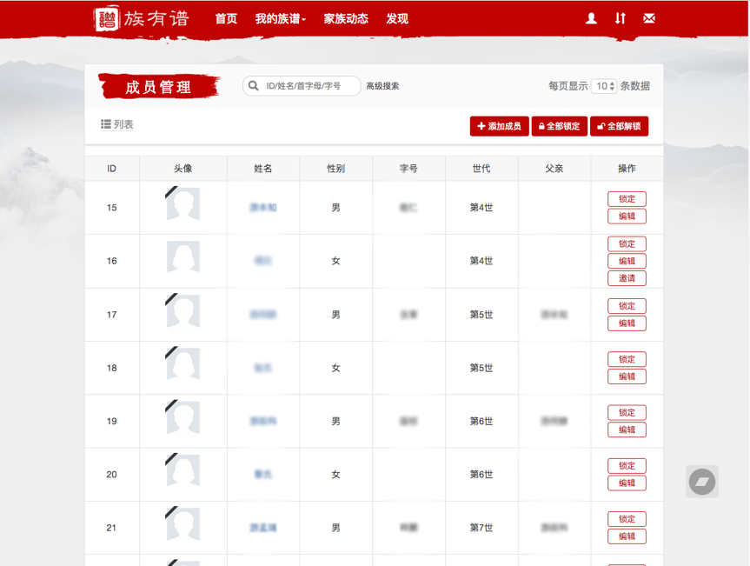Click 锁定 for member ID 21
Screen dimensions: 750x566
click(627, 519)
